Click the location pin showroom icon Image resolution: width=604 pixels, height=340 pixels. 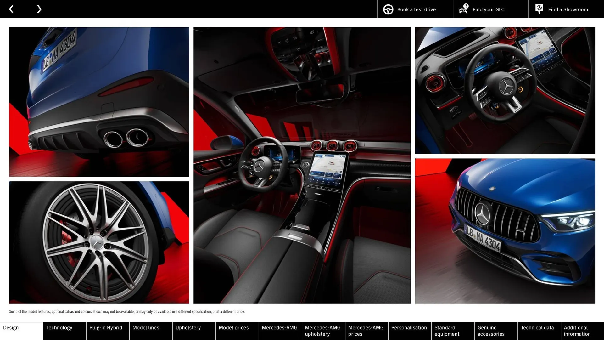[x=539, y=8]
